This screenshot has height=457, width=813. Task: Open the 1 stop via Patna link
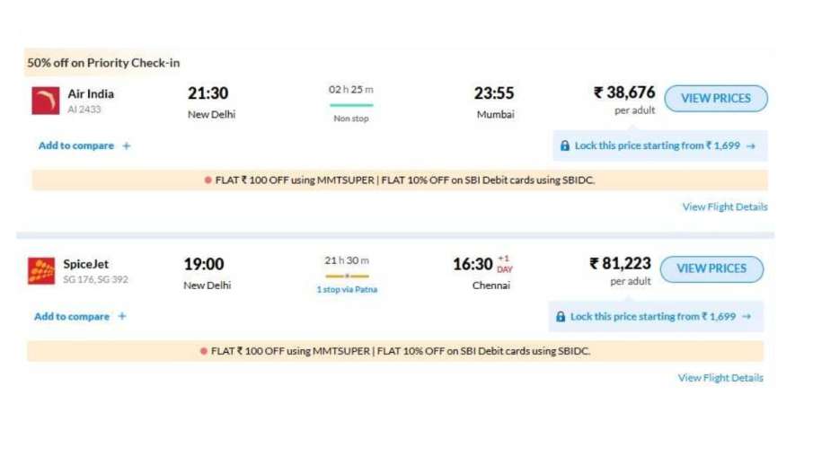(347, 289)
